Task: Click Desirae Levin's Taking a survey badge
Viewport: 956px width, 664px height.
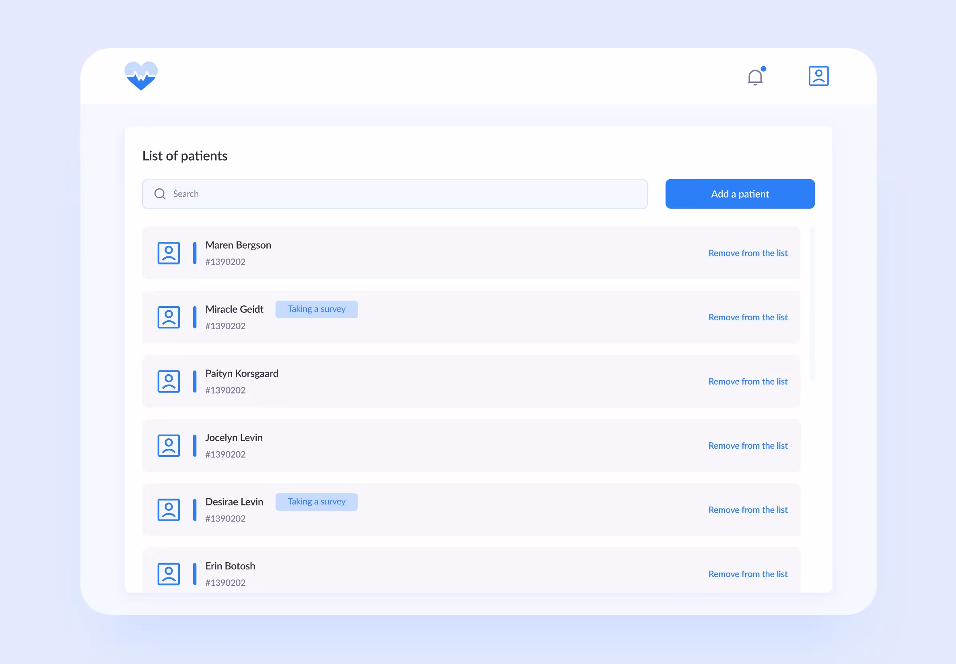Action: pyautogui.click(x=316, y=502)
